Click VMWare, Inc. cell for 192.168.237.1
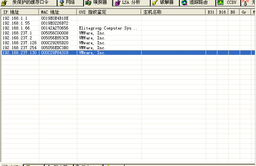The image size is (256, 166). pos(92,33)
